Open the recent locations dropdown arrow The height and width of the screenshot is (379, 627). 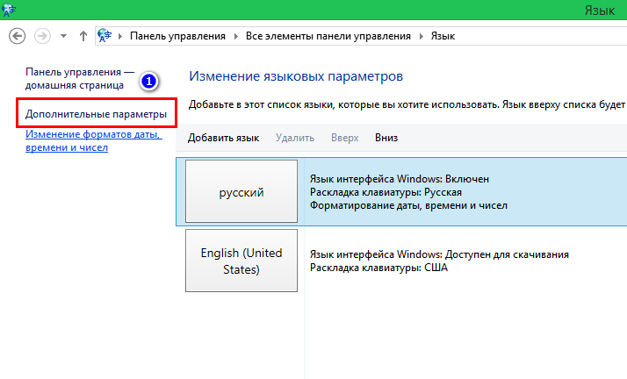click(x=63, y=36)
